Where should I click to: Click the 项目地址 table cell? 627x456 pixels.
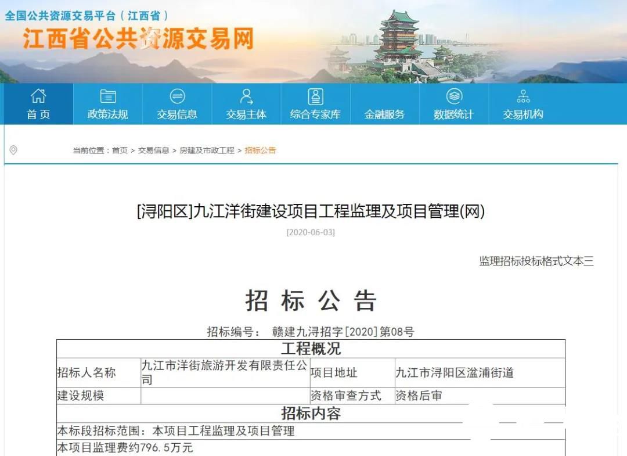click(x=352, y=373)
